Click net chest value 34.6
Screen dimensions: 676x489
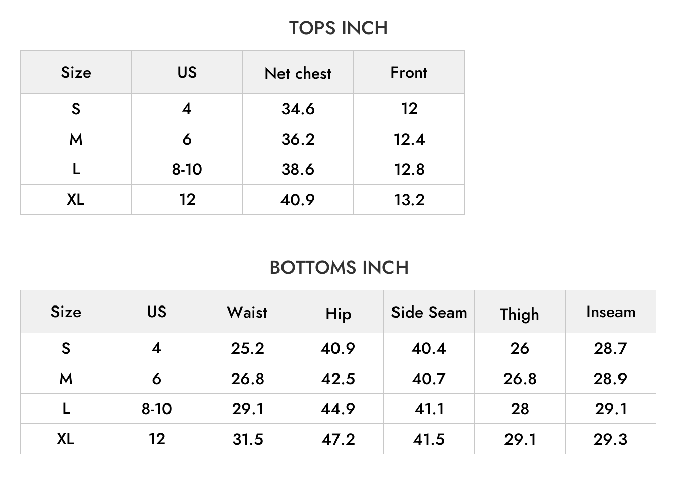[298, 109]
